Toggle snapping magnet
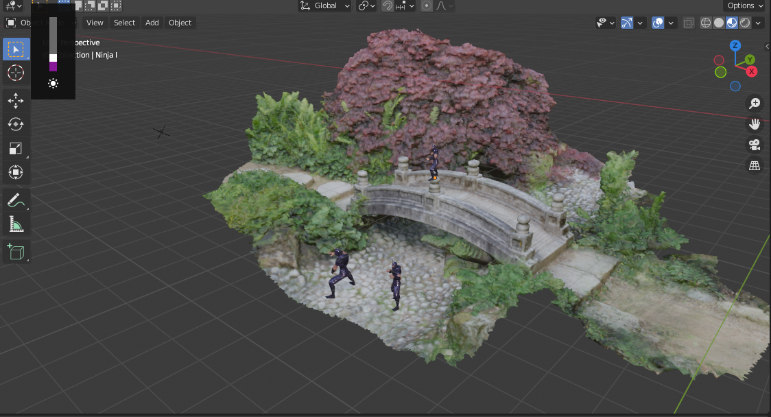The image size is (771, 417). coord(388,5)
